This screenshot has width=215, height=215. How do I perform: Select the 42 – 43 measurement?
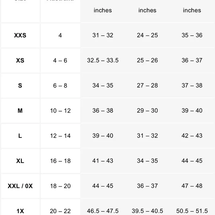[192, 136]
